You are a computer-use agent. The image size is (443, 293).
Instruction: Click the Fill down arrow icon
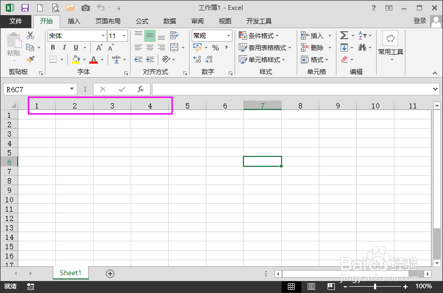coord(344,47)
